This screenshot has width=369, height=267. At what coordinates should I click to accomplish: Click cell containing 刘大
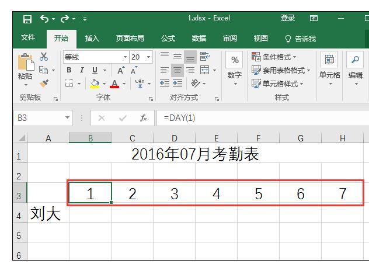click(48, 214)
